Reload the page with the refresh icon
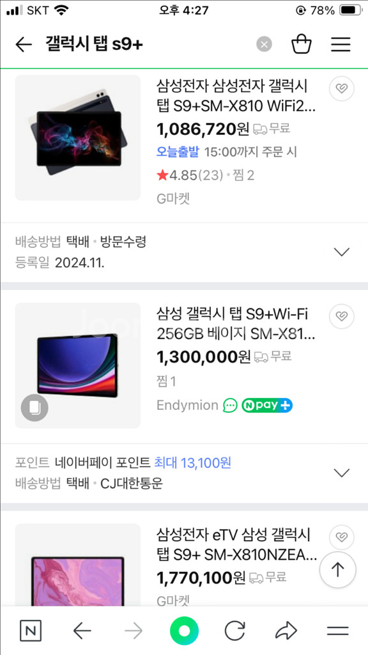Viewport: 368px width, 655px height. point(235,630)
